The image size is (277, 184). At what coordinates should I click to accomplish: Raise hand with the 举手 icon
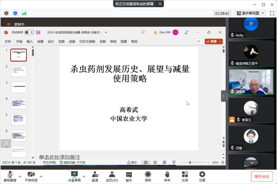coord(167,174)
